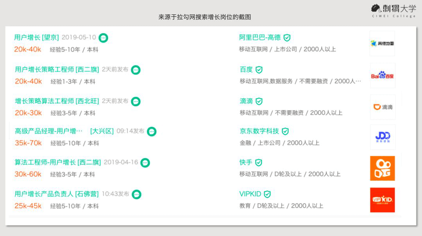
Task: Open company link 阿里巴巴-高德
Action: tap(260, 37)
